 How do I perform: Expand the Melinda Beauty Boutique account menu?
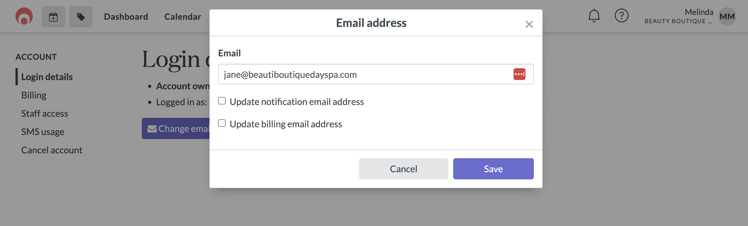(678, 16)
